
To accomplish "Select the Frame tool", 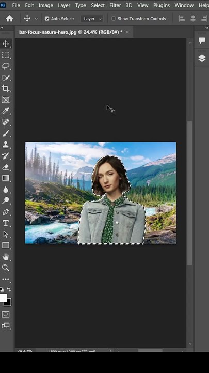I will (x=6, y=99).
